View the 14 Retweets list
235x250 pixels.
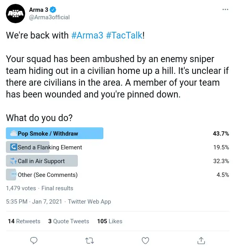point(24,221)
